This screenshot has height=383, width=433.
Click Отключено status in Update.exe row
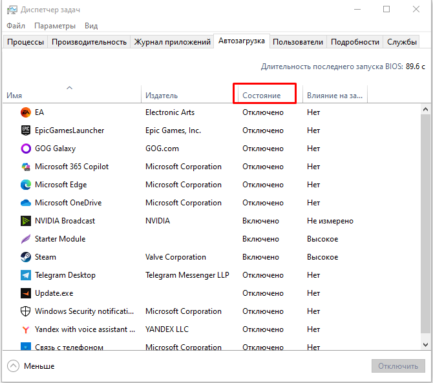point(263,293)
